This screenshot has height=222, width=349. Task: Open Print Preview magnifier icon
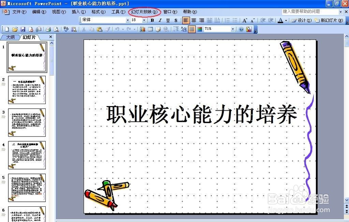click(x=56, y=29)
